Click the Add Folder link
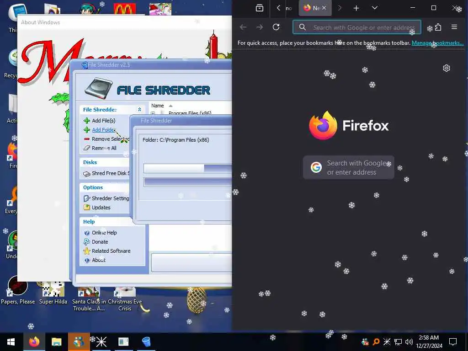The width and height of the screenshot is (468, 351). (x=103, y=130)
